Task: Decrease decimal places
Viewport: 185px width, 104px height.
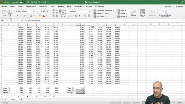Action: pyautogui.click(x=89, y=16)
